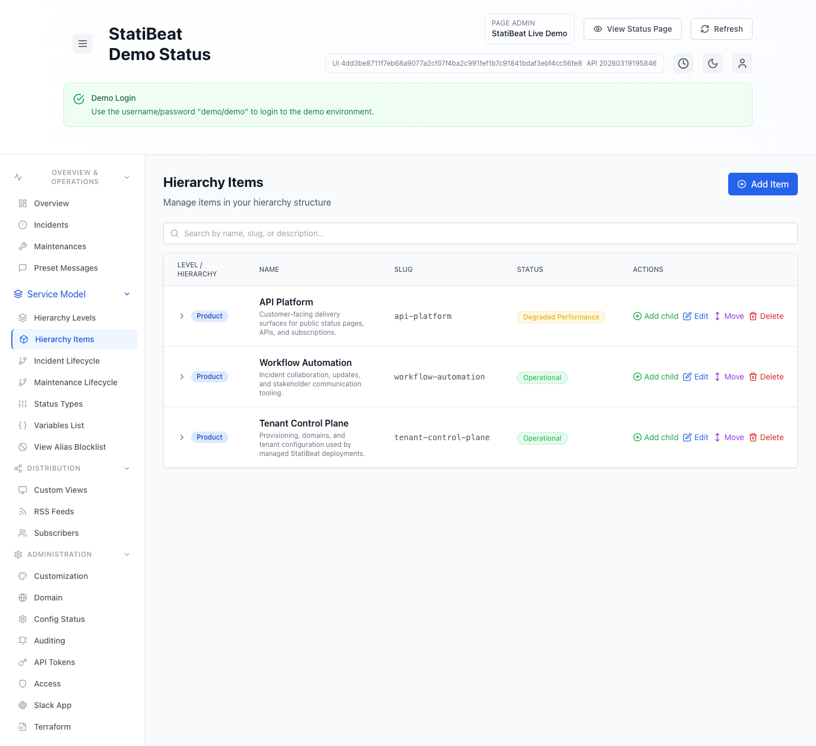Image resolution: width=816 pixels, height=746 pixels.
Task: Open the Preset Messages page
Action: (x=66, y=268)
